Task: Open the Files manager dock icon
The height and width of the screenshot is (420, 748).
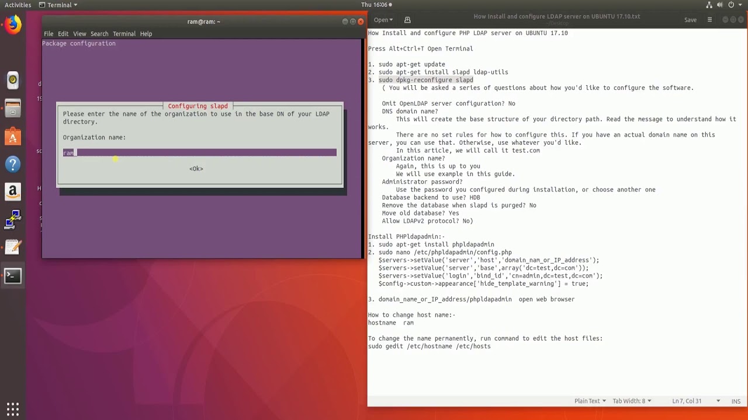Action: pos(12,108)
